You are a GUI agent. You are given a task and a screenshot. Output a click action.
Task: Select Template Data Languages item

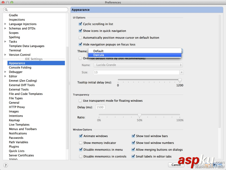coord(27,46)
